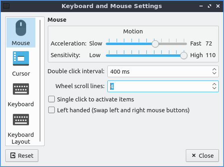
Task: Click the Reset button's arrow icon
Action: point(13,155)
